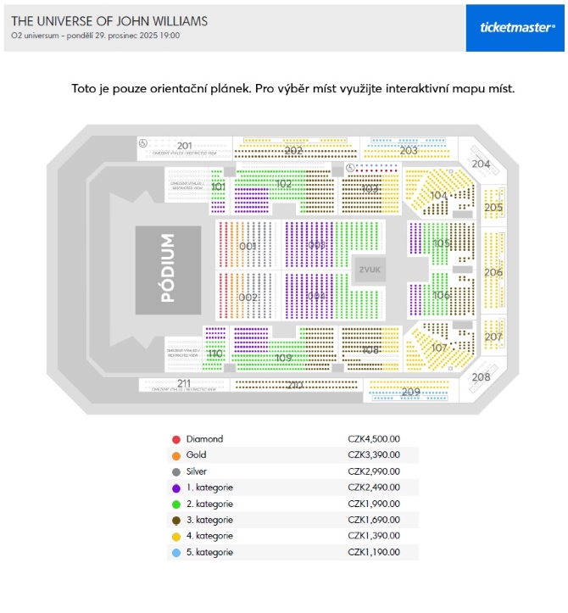Click the purple 1. kategorie legend dot
Screen dimensions: 568x613
176,488
